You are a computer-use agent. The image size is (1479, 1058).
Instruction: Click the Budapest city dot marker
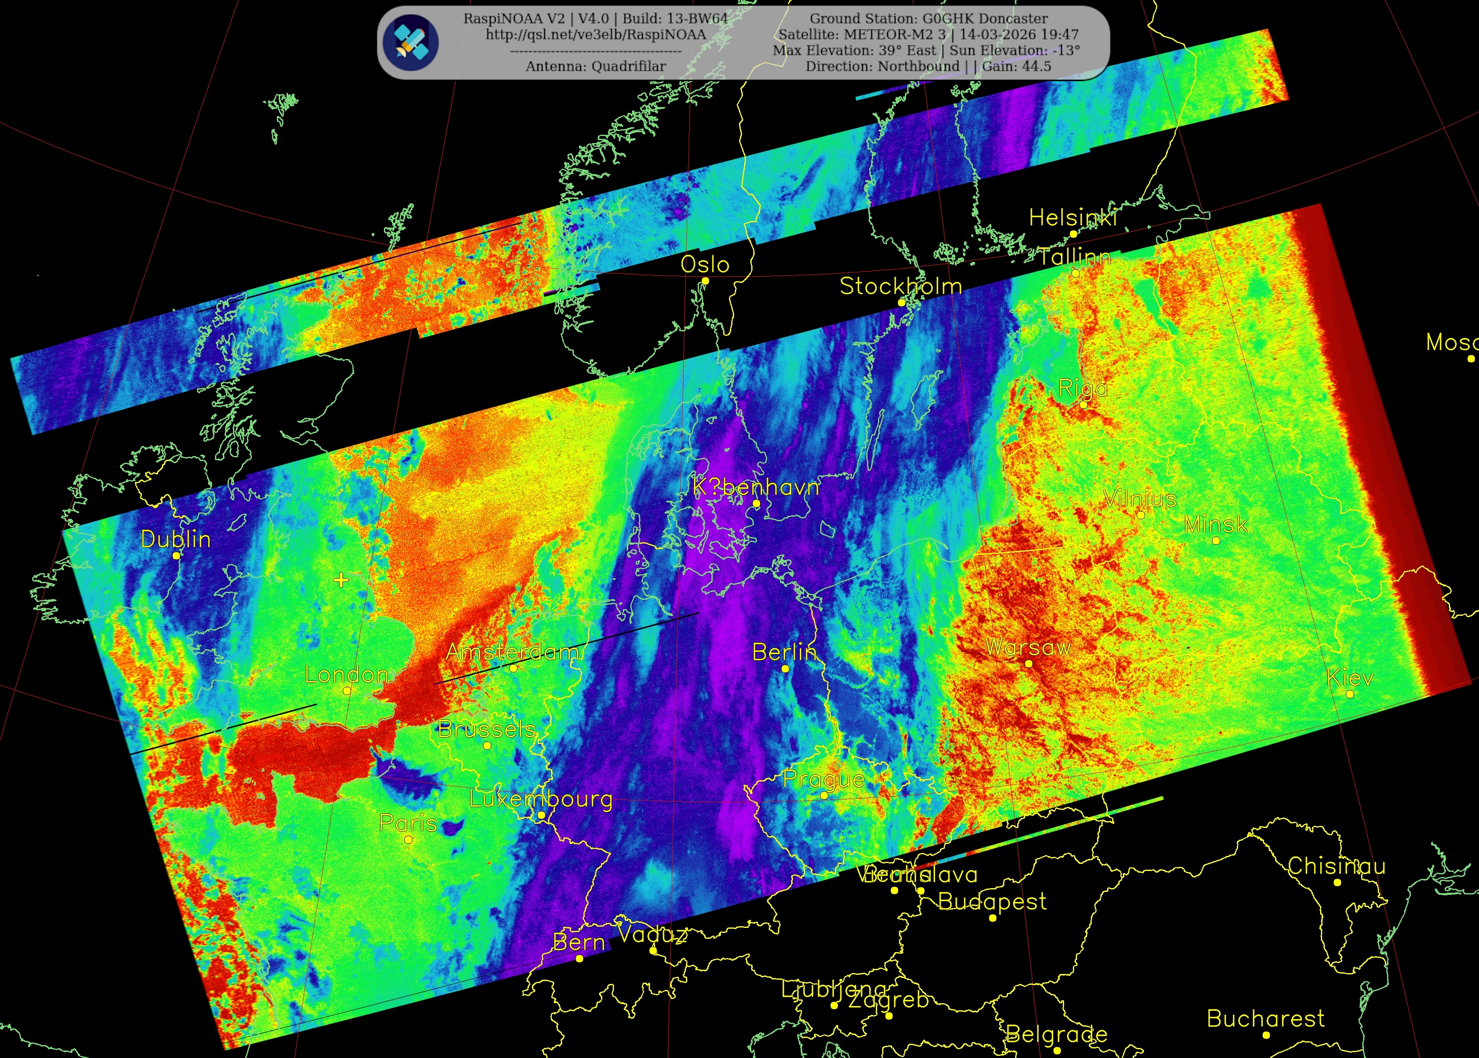click(993, 918)
